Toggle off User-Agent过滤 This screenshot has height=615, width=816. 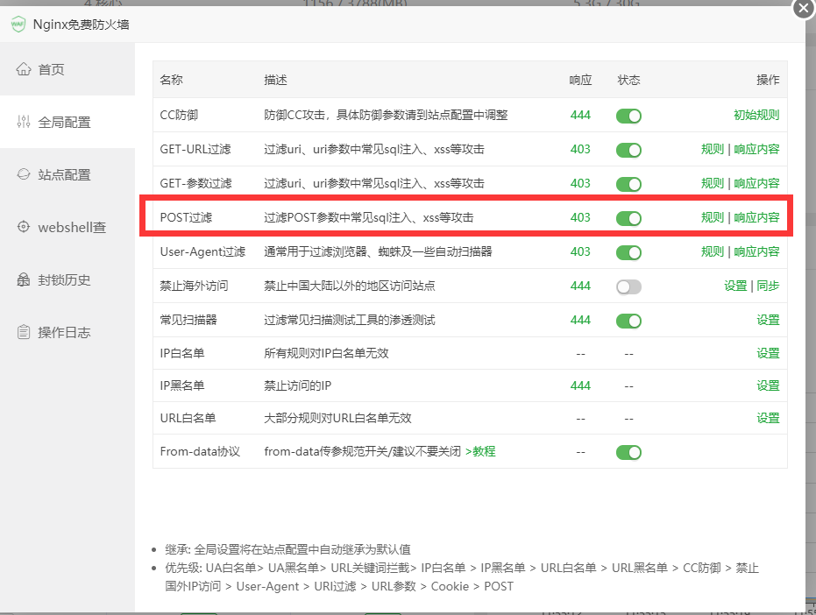(x=628, y=251)
